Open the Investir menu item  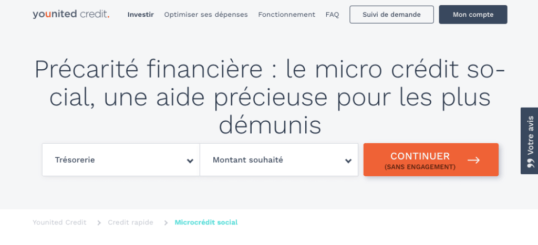(140, 15)
